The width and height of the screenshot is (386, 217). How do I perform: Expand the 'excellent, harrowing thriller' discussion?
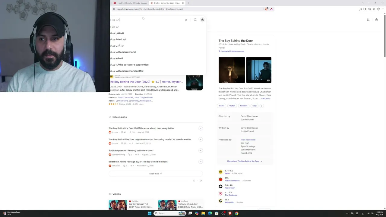pyautogui.click(x=201, y=128)
